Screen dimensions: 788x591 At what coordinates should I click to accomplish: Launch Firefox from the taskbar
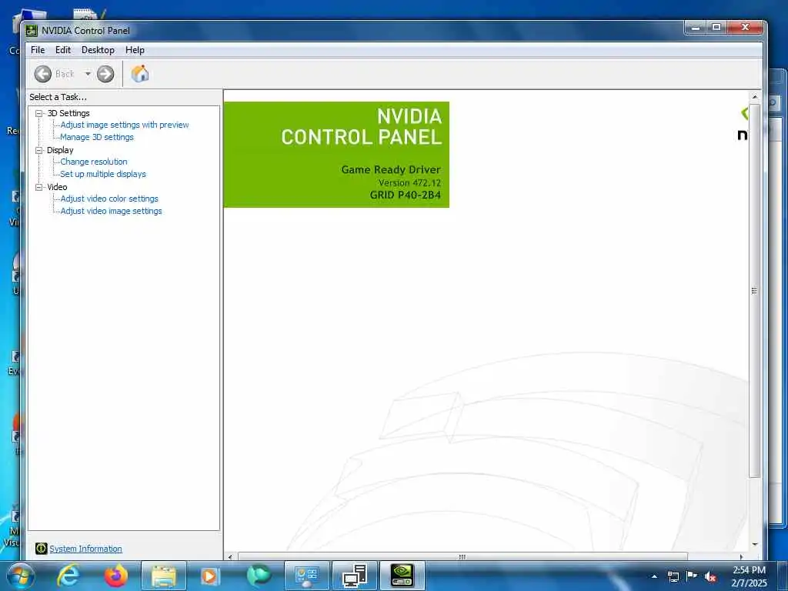[116, 576]
